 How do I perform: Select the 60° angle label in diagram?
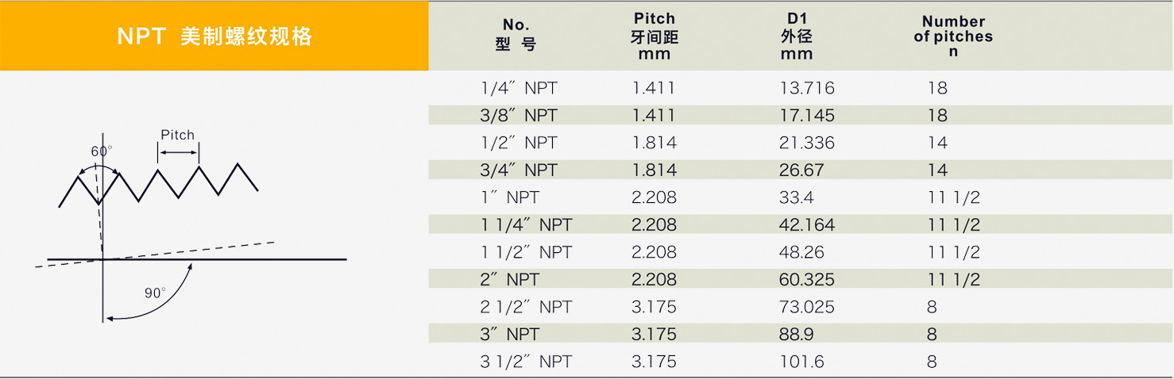point(102,151)
